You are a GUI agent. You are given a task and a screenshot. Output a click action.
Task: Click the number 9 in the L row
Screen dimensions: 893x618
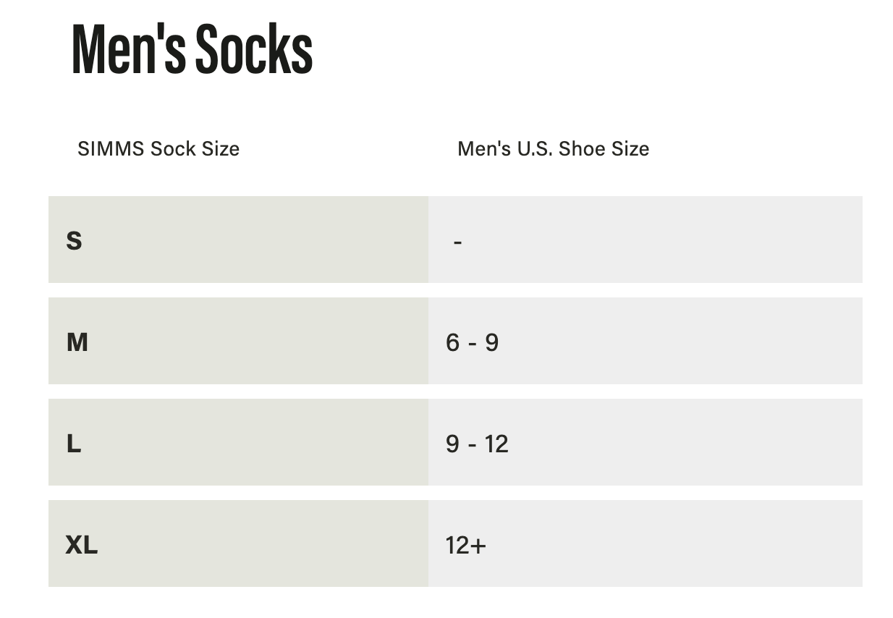click(x=453, y=443)
